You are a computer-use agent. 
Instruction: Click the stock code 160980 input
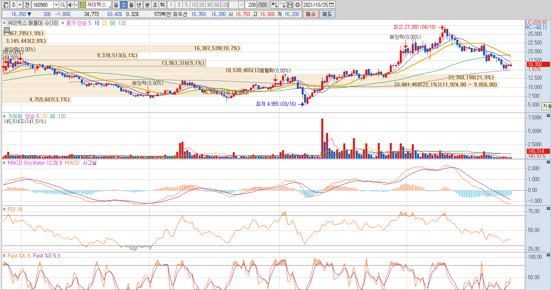pyautogui.click(x=42, y=5)
